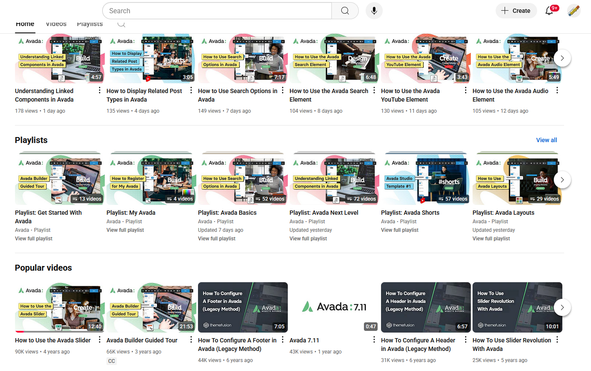
Task: Start voice search with microphone icon
Action: 374,11
